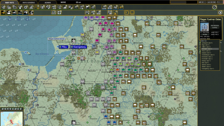Choose Ventspils (size 2) from port list

pos(210,49)
